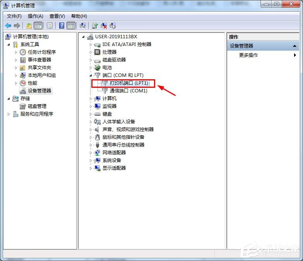
Task: Click the Back arrow toolbar icon
Action: click(8, 26)
